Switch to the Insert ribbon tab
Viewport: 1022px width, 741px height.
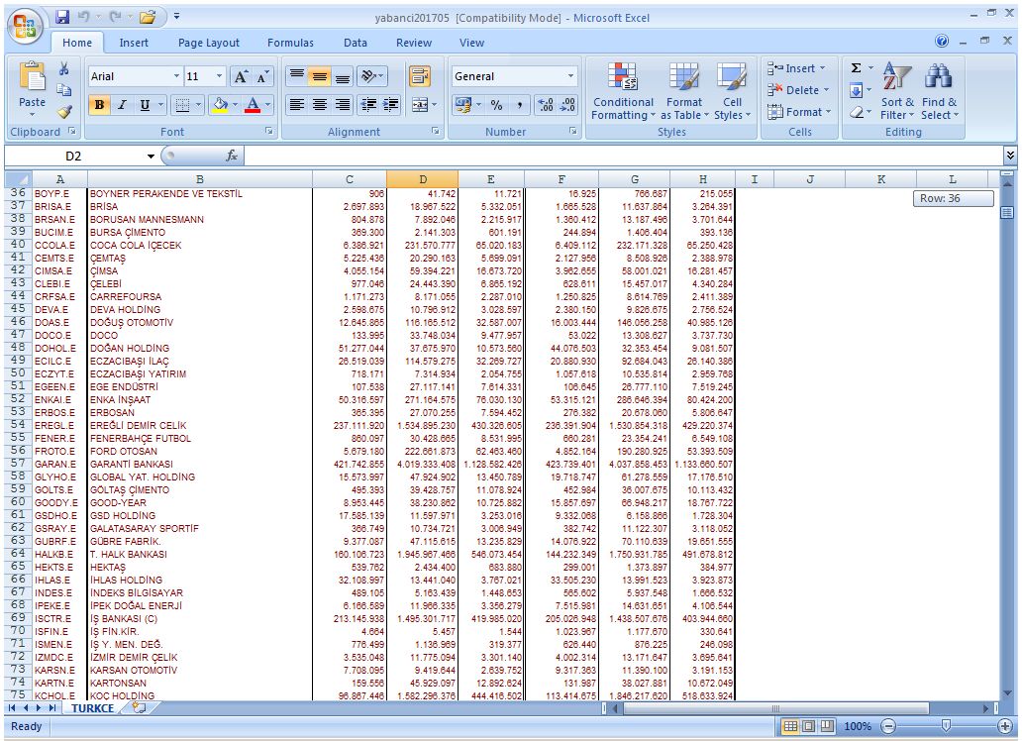click(134, 43)
